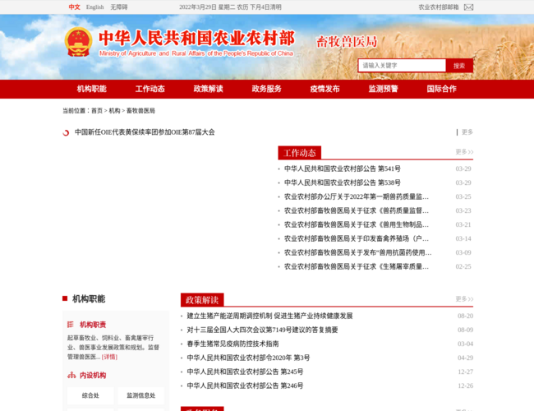Click the 机构职责 heading
The width and height of the screenshot is (534, 411).
point(93,325)
